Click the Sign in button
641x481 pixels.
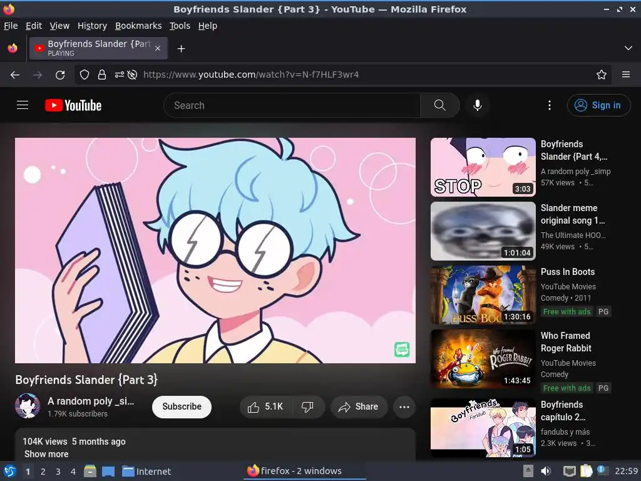(x=598, y=105)
